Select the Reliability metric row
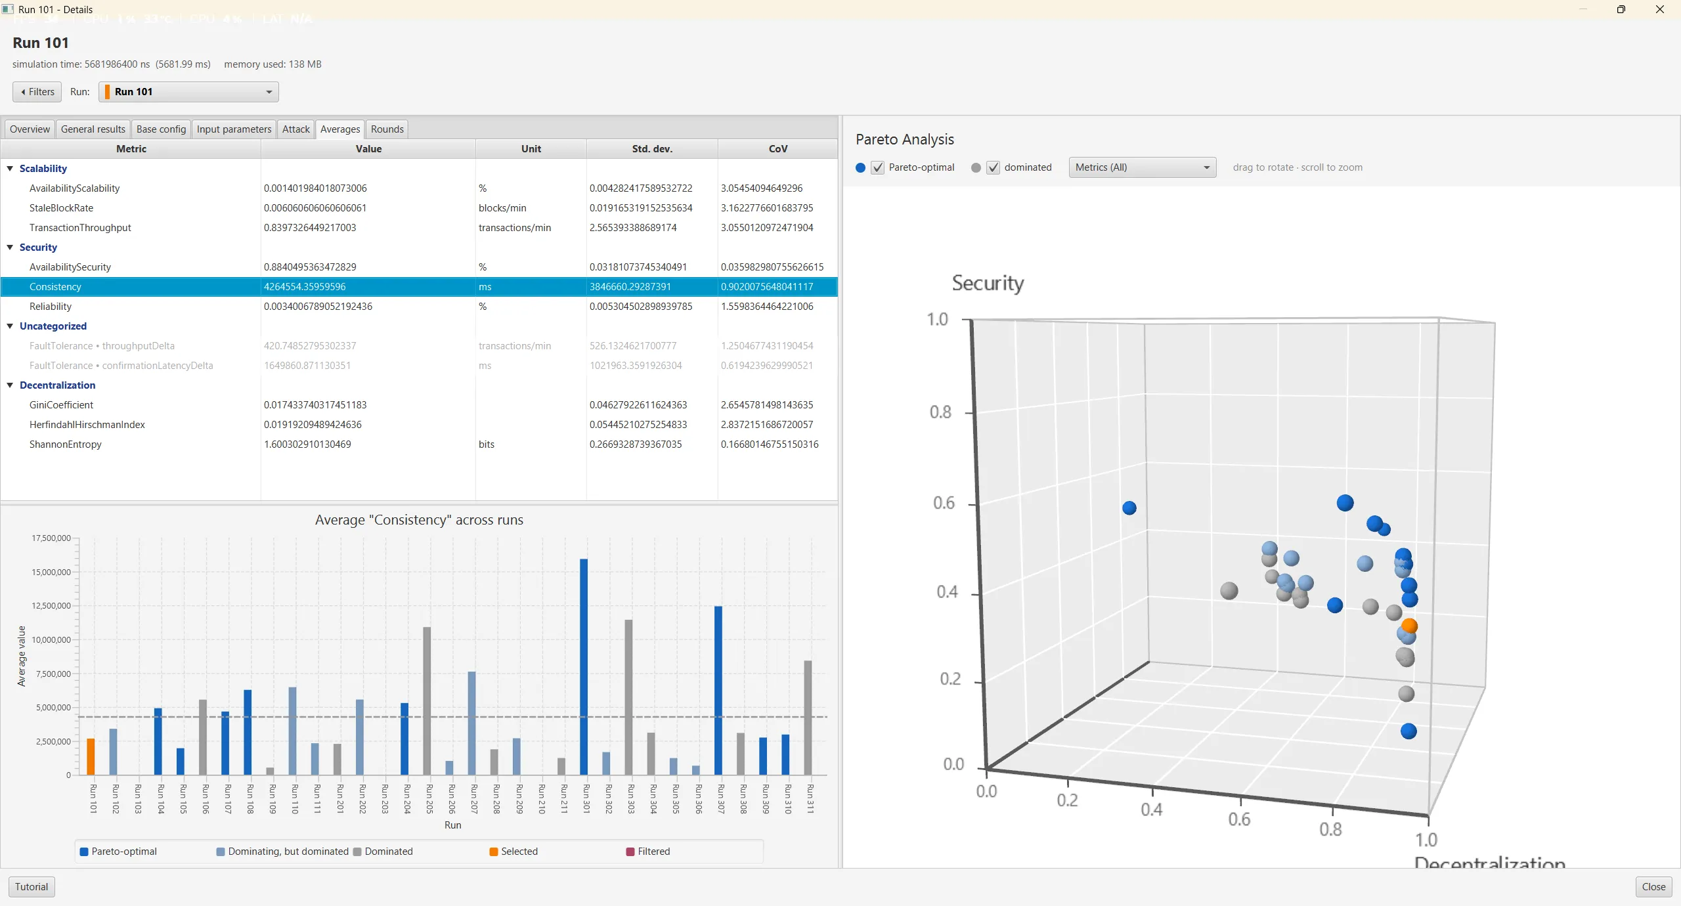 click(x=419, y=307)
